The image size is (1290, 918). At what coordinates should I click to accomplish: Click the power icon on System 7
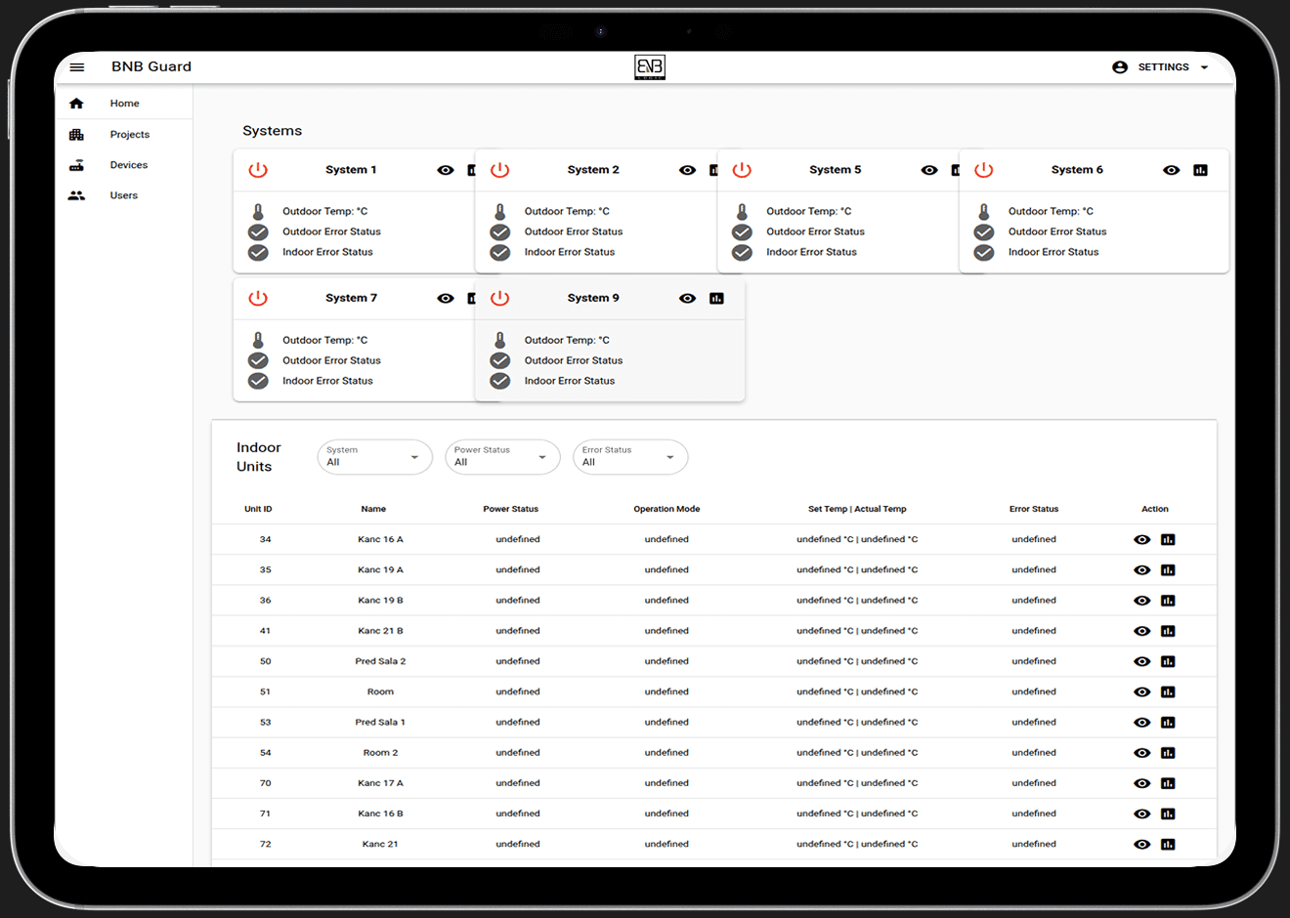[258, 299]
